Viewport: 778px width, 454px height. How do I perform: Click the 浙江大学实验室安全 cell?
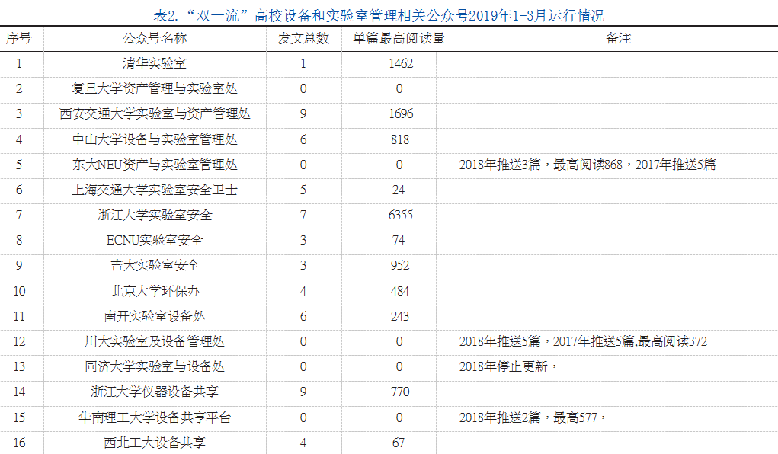coord(155,215)
